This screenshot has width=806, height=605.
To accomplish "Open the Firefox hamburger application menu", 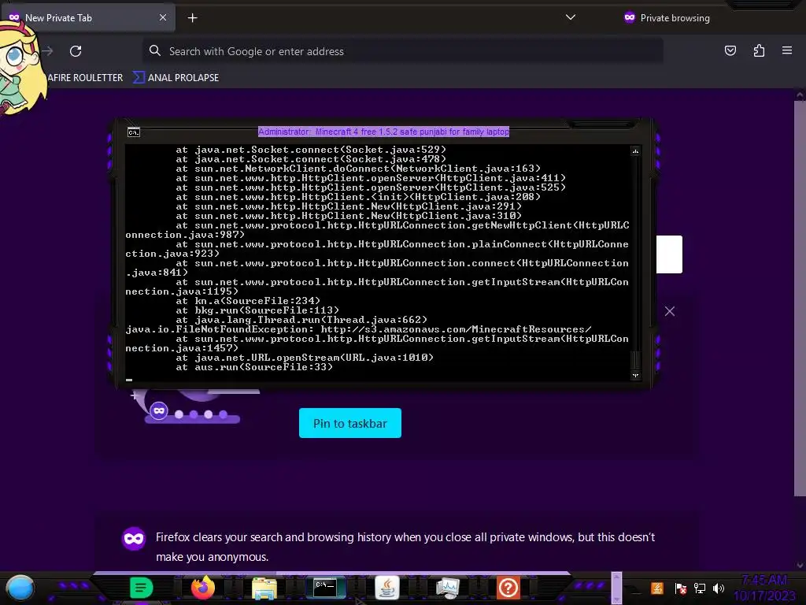I will tap(787, 50).
